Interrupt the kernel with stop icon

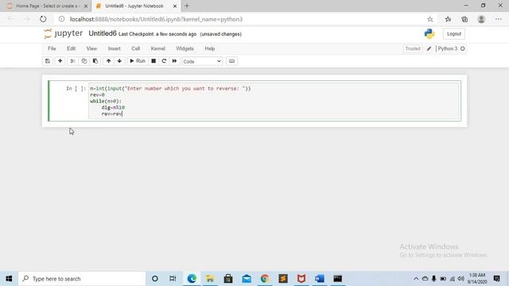click(x=153, y=61)
